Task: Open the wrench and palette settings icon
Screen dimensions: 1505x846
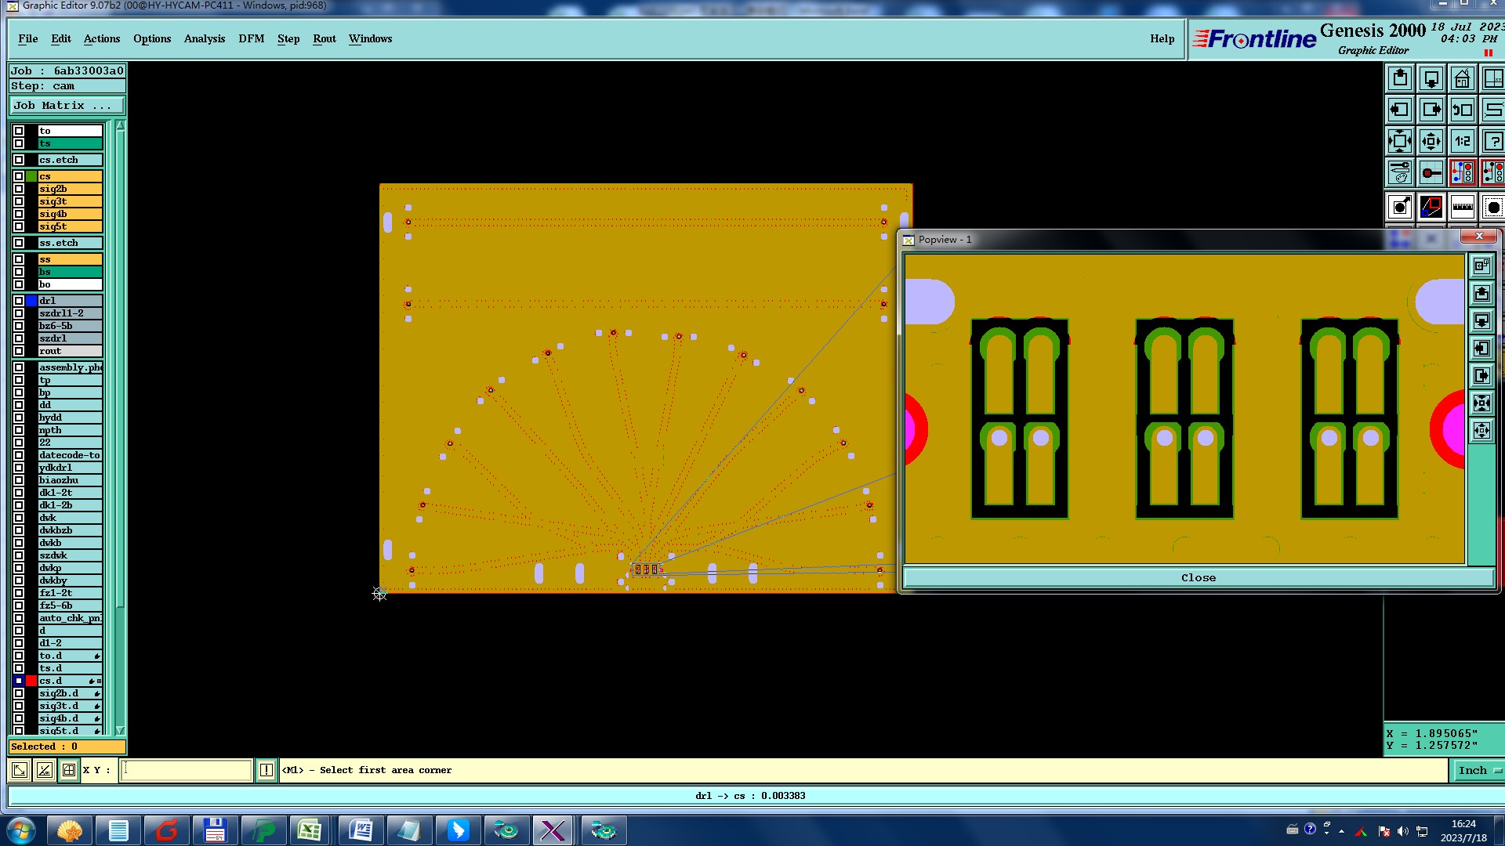Action: [1399, 172]
